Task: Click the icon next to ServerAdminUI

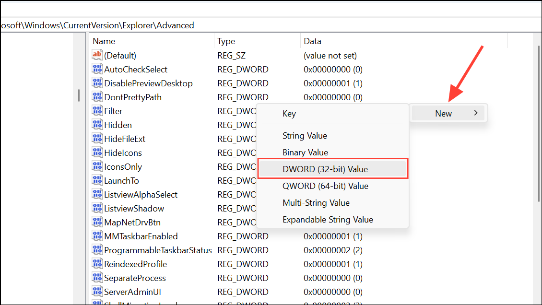Action: [97, 292]
